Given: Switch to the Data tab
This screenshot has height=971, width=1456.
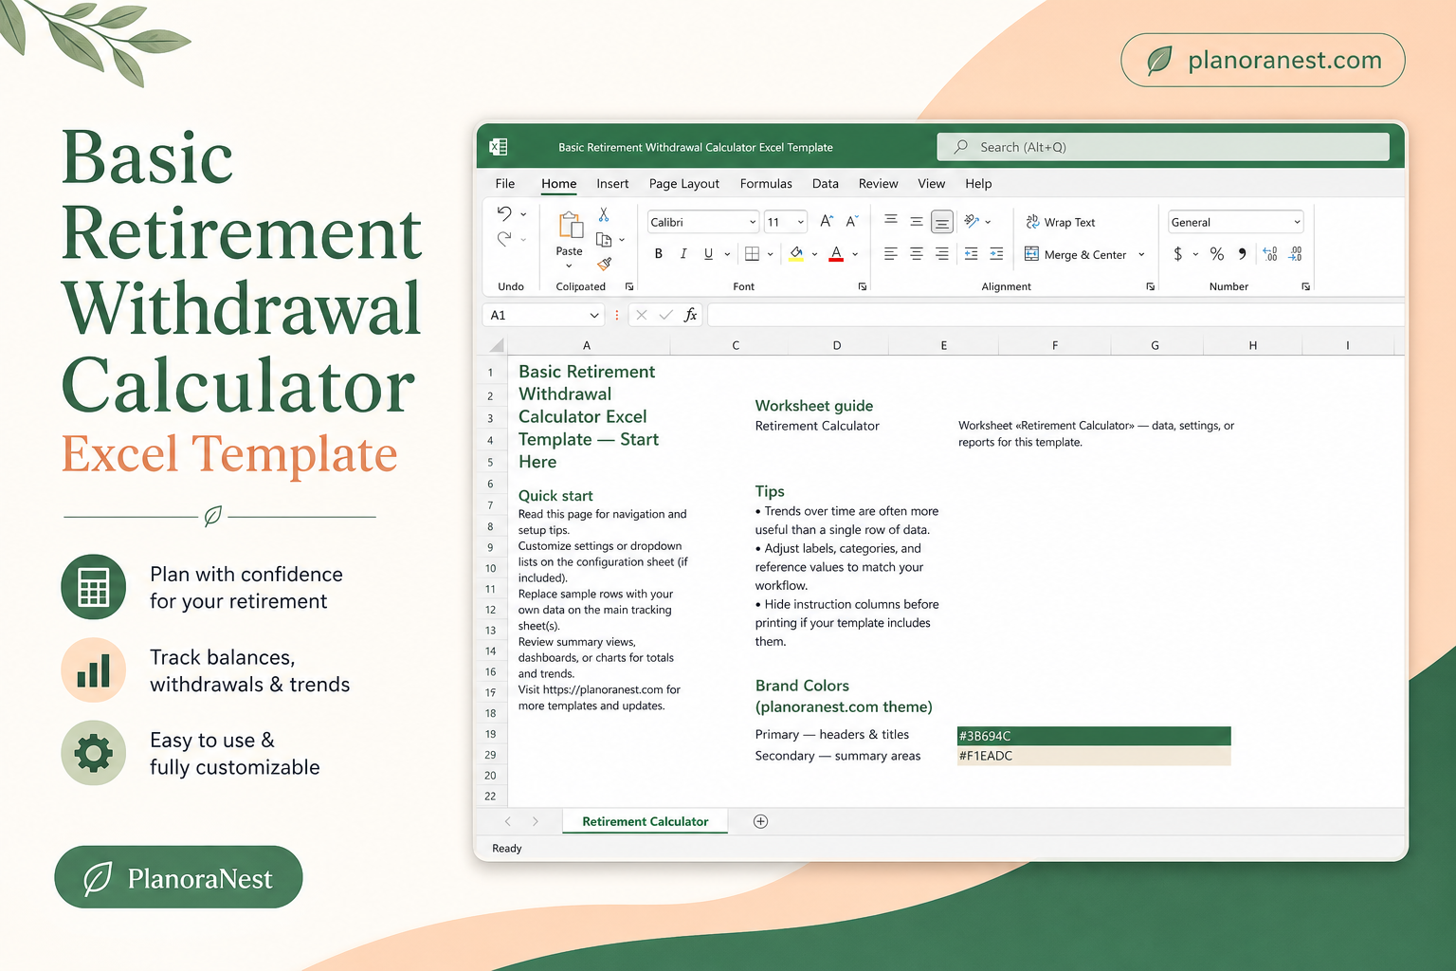Looking at the screenshot, I should coord(826,184).
